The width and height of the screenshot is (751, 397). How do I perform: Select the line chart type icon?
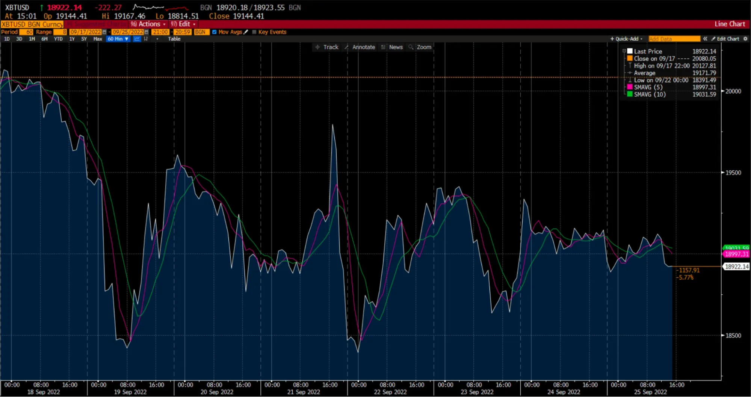138,39
